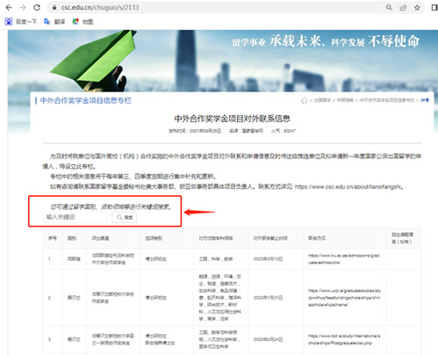Click the search button with magnifier
Screen dimensions: 438x355
click(125, 217)
